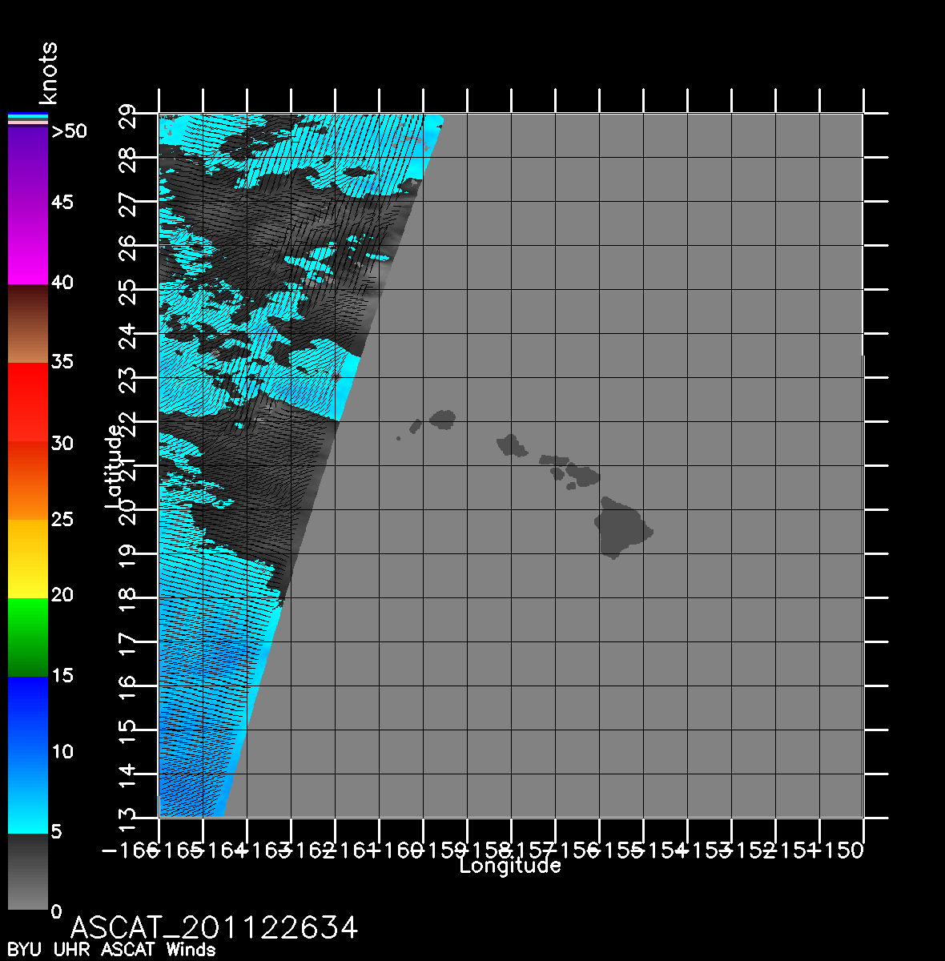This screenshot has width=945, height=961.
Task: Click the red 30-35 knots color band
Action: point(27,402)
